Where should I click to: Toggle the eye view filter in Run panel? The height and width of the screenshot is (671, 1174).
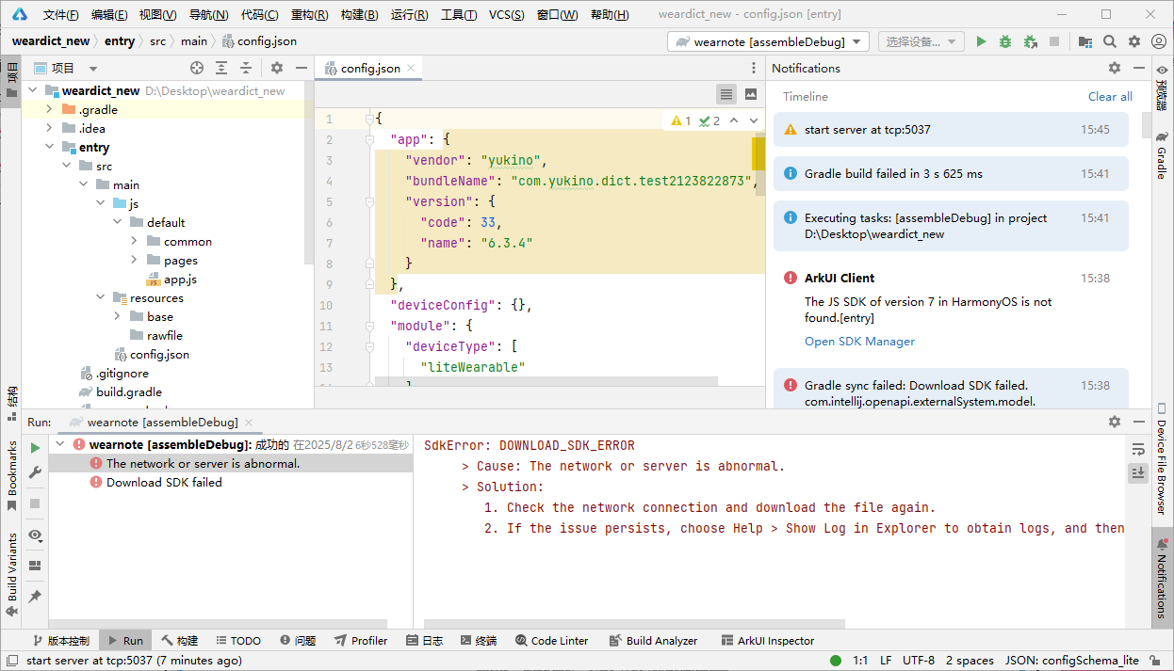coord(35,535)
